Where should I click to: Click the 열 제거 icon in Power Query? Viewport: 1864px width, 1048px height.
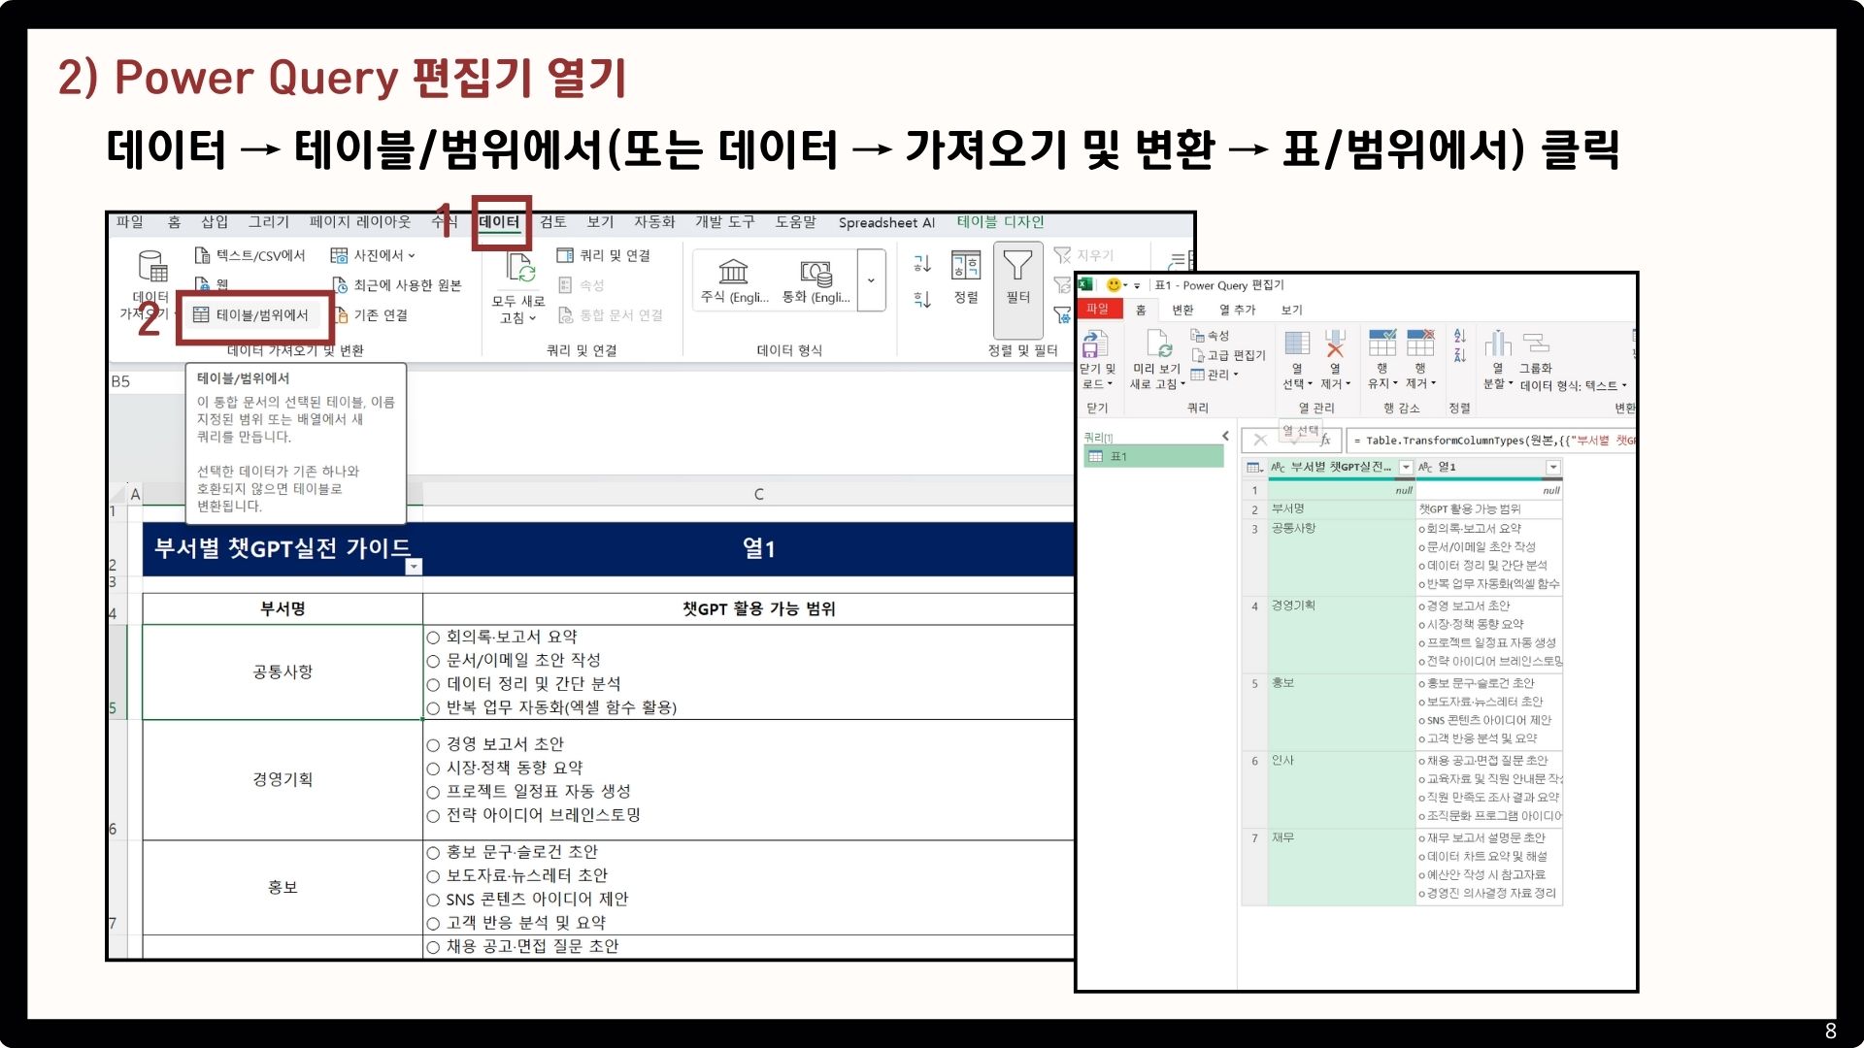(1335, 344)
